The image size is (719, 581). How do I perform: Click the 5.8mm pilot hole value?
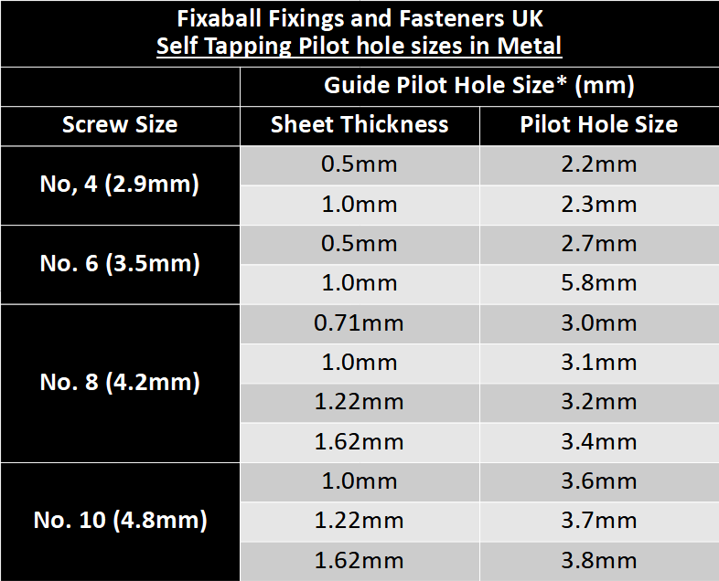pos(599,283)
